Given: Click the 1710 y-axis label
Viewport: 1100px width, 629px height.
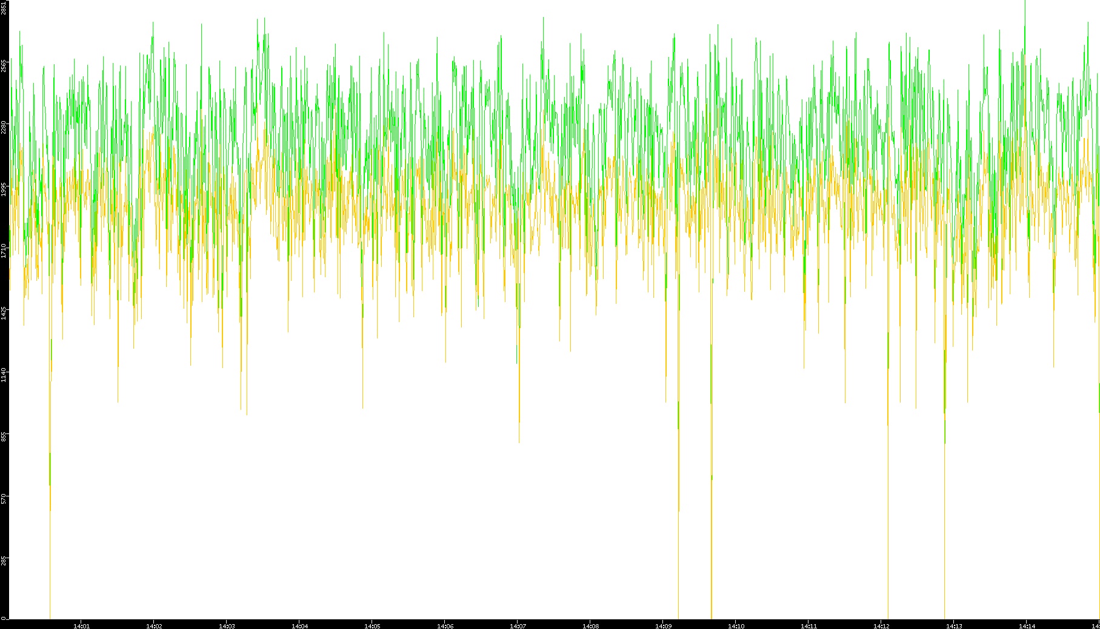Looking at the screenshot, I should [4, 251].
